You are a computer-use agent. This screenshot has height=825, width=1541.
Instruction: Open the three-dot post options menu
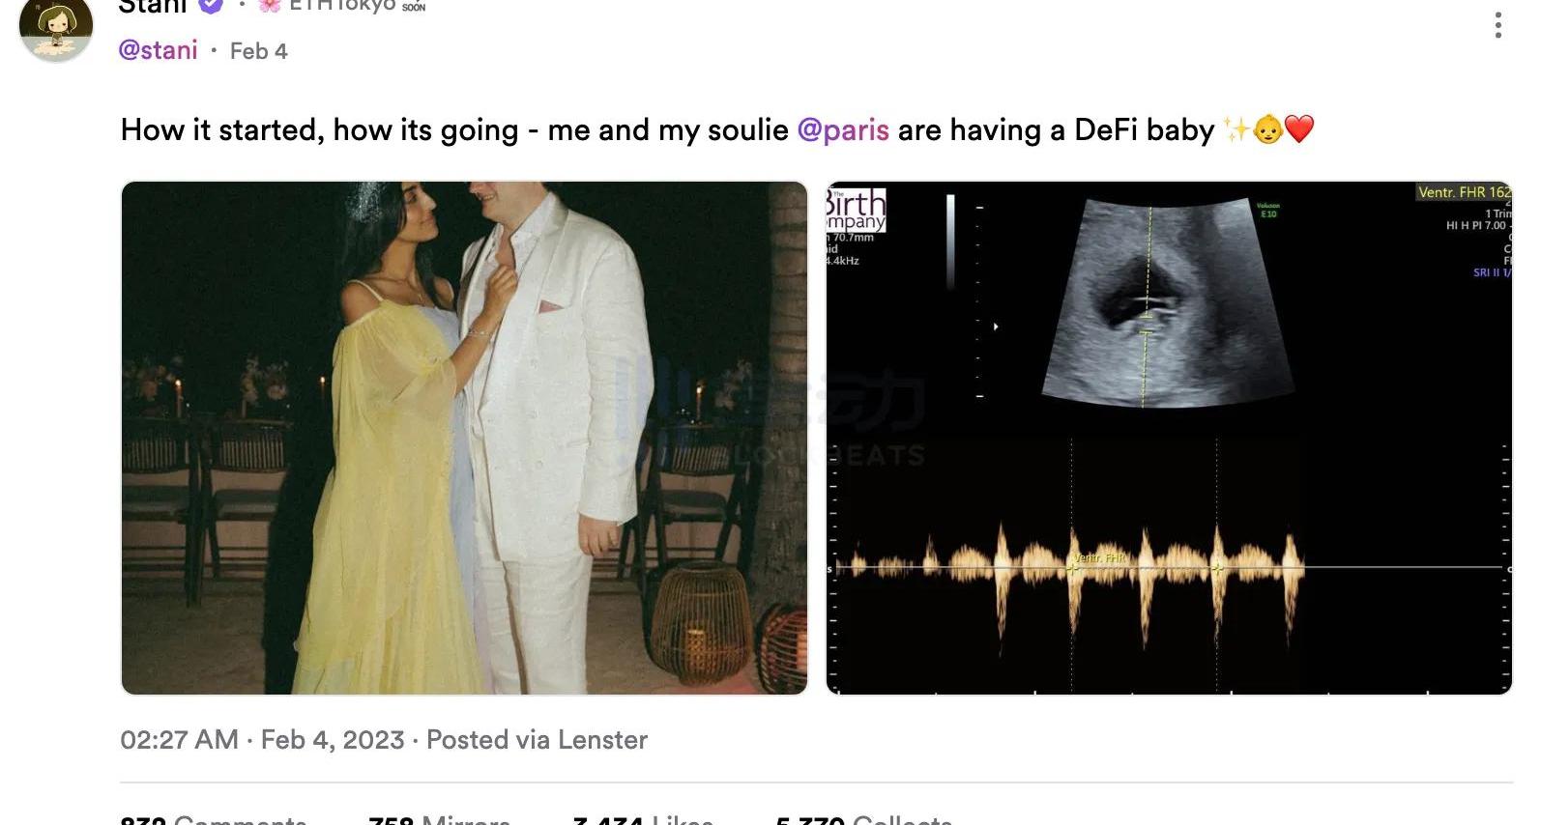tap(1497, 25)
